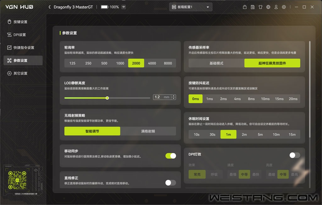Viewport: 322px width, 205px height.
Task: Set sleep time to 5m
Action: (x=260, y=135)
